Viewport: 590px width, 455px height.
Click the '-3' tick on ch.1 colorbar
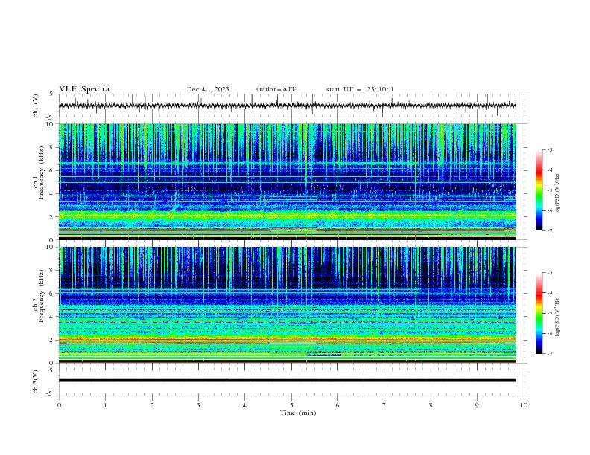click(549, 149)
